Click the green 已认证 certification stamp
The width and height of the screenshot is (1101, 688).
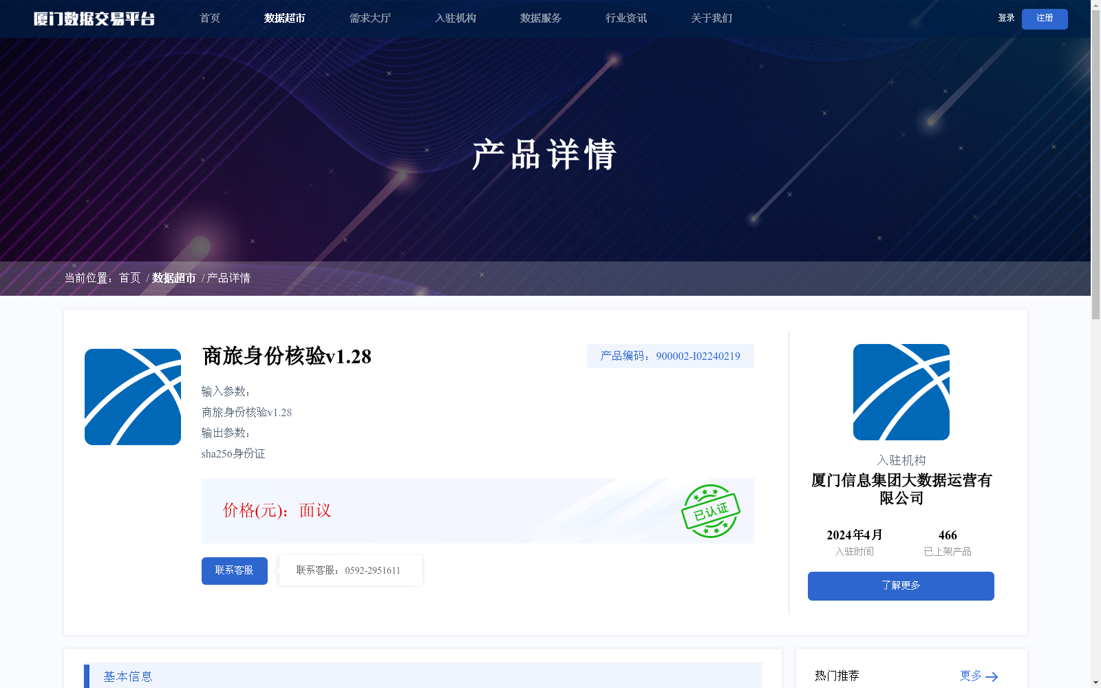tap(711, 510)
